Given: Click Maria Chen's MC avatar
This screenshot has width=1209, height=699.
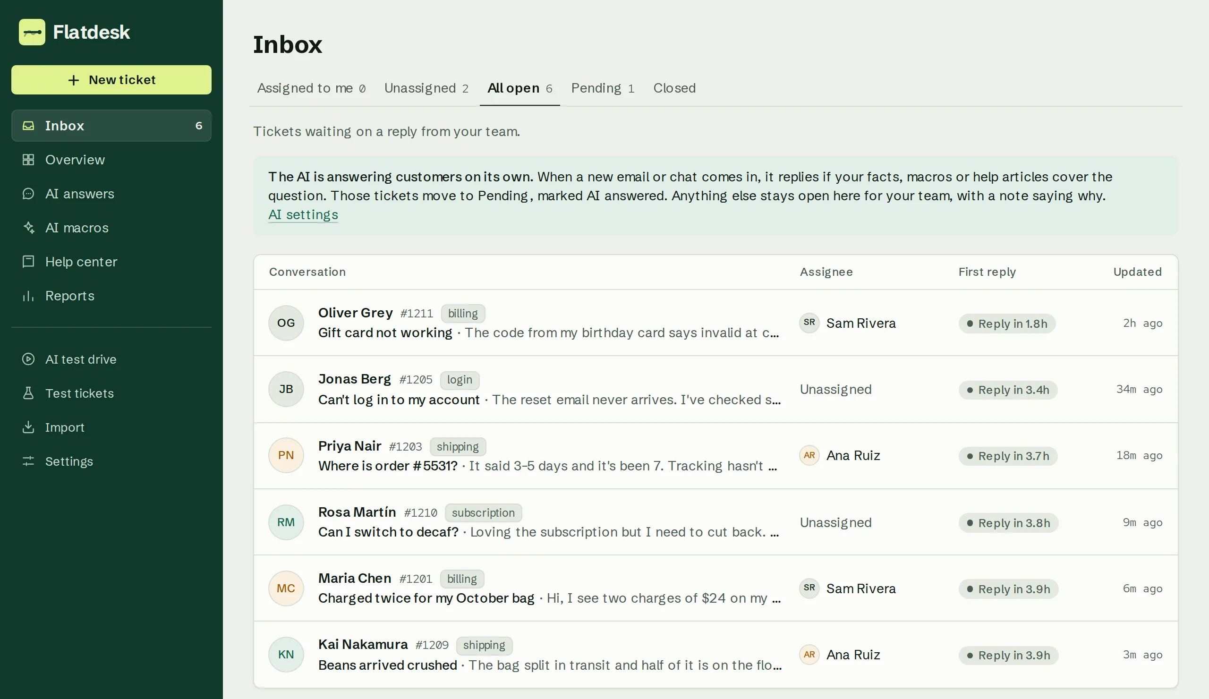Looking at the screenshot, I should [x=286, y=588].
